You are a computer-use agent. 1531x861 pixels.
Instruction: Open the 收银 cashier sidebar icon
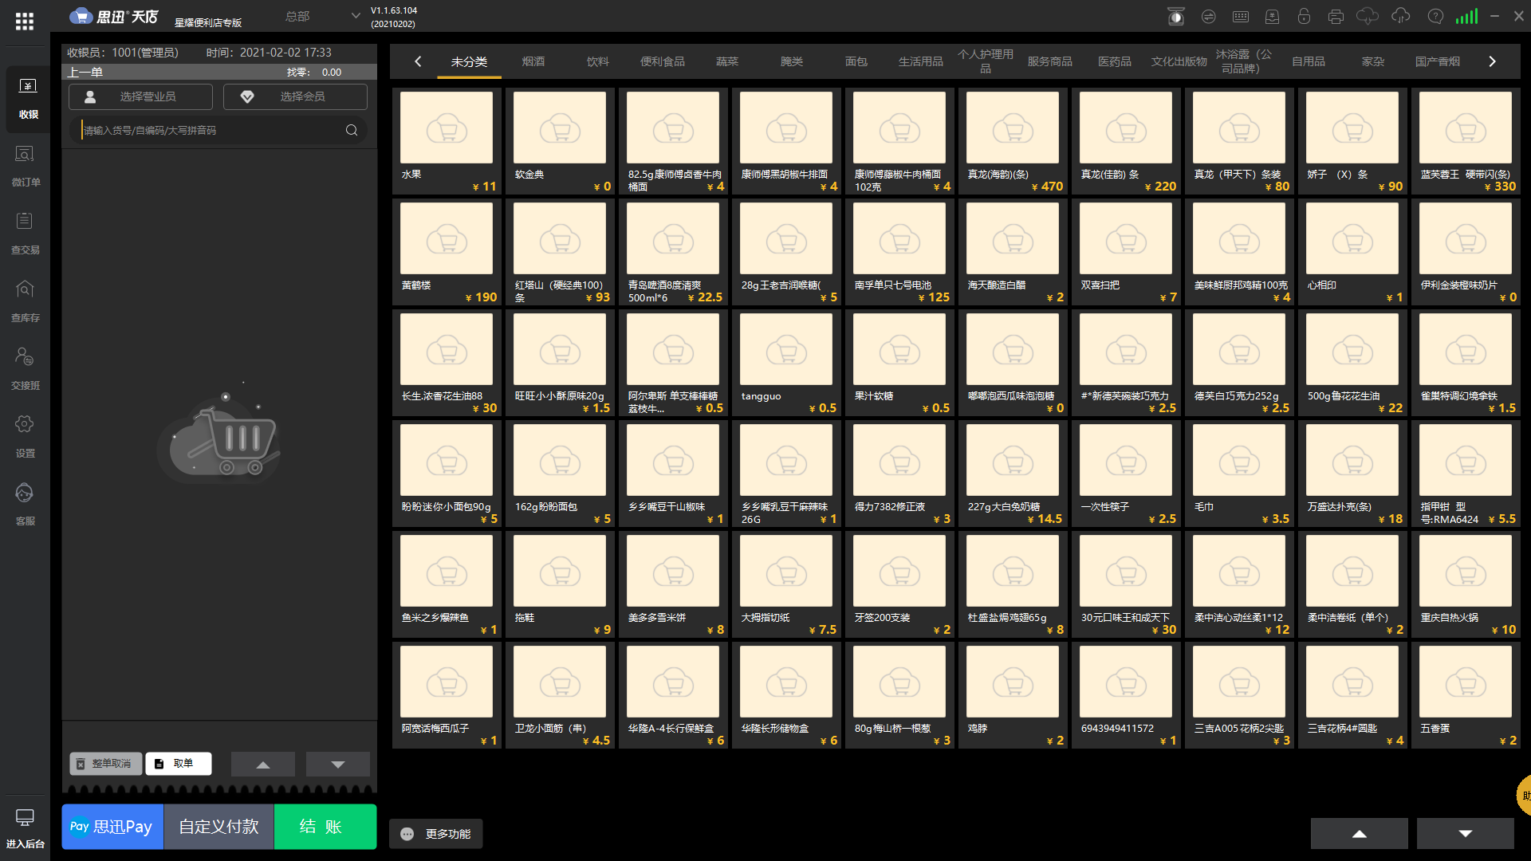click(x=28, y=98)
